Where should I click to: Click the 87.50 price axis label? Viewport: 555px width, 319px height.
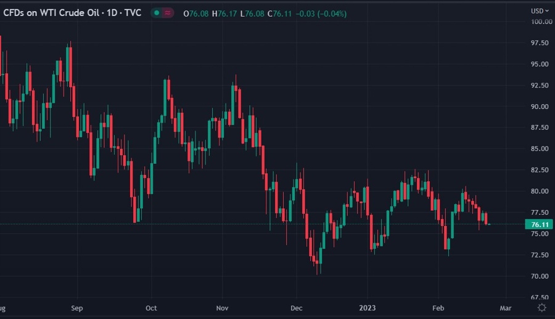pos(540,127)
